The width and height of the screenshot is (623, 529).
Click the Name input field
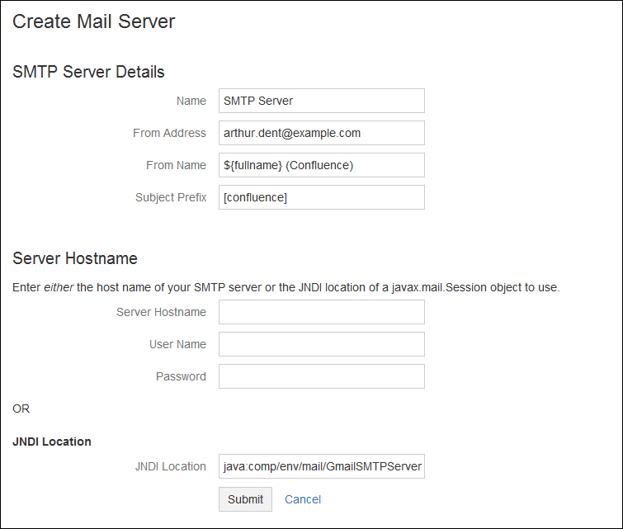click(x=322, y=101)
